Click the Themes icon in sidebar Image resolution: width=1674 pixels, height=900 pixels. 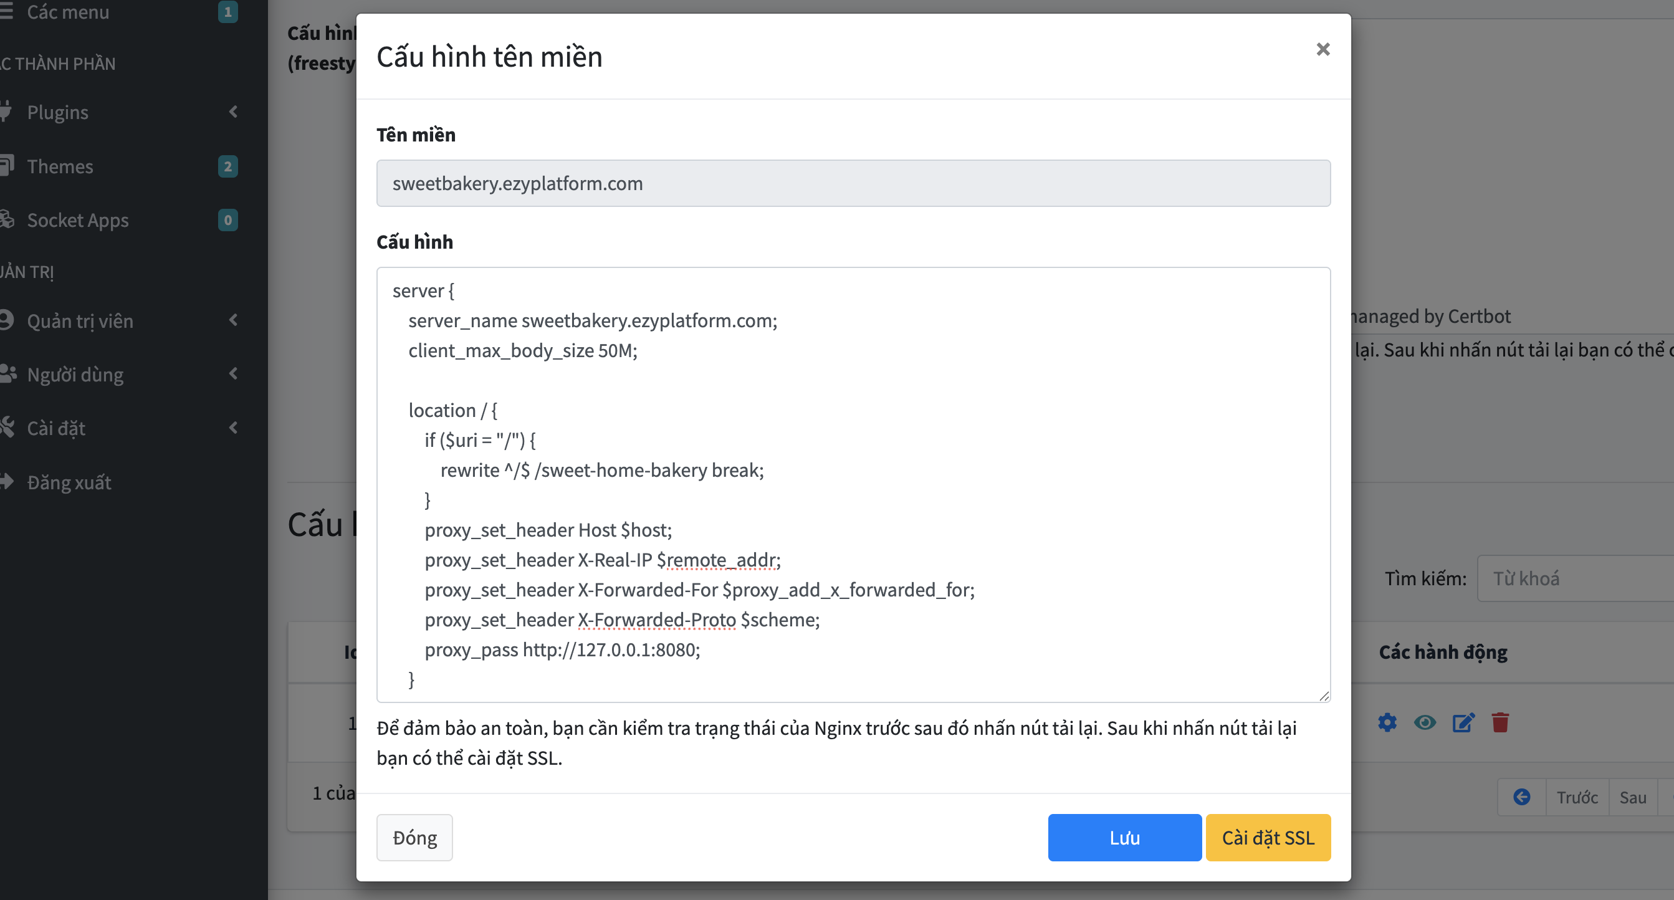point(6,165)
